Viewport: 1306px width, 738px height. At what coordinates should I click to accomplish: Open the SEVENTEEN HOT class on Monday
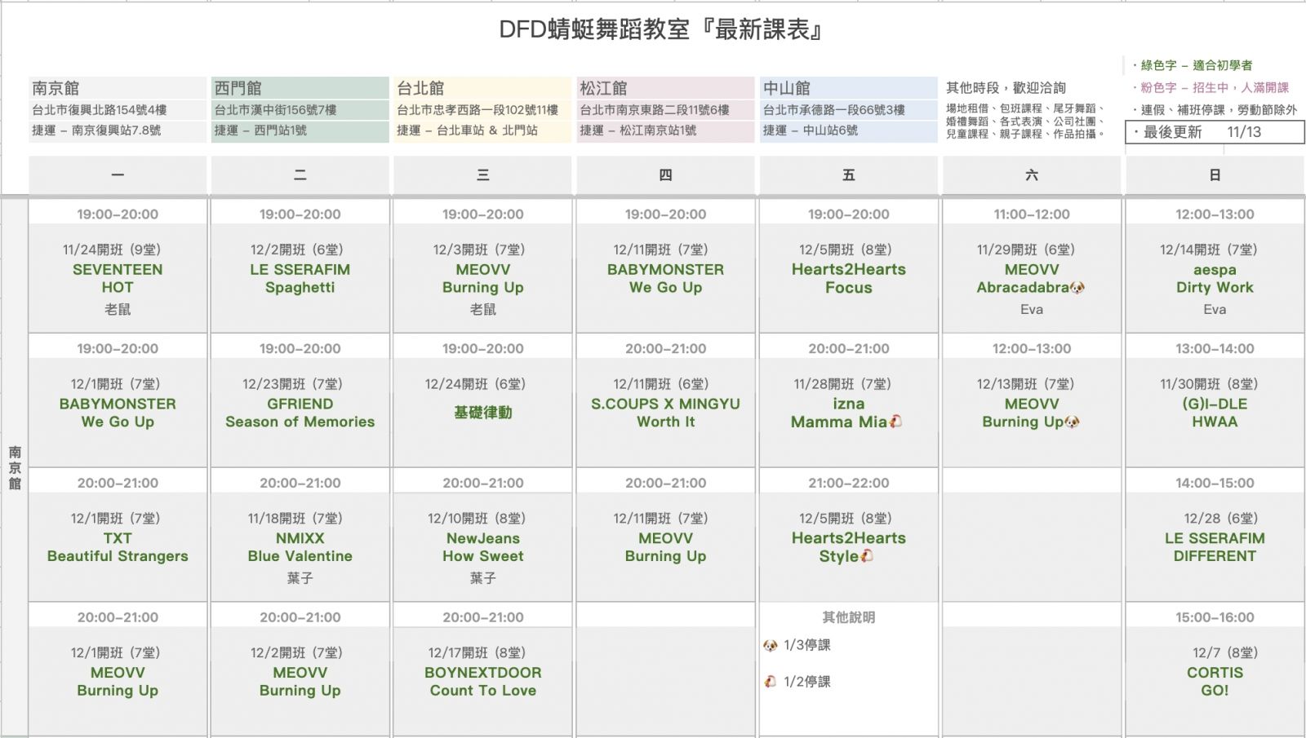pyautogui.click(x=118, y=278)
